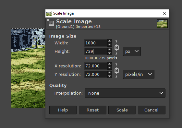Click the '[Ground1] (imported)-13' subtitle text
The width and height of the screenshot is (182, 128).
coord(79,27)
